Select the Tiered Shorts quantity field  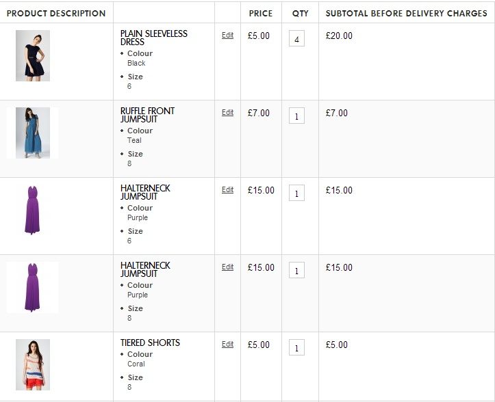coord(296,348)
